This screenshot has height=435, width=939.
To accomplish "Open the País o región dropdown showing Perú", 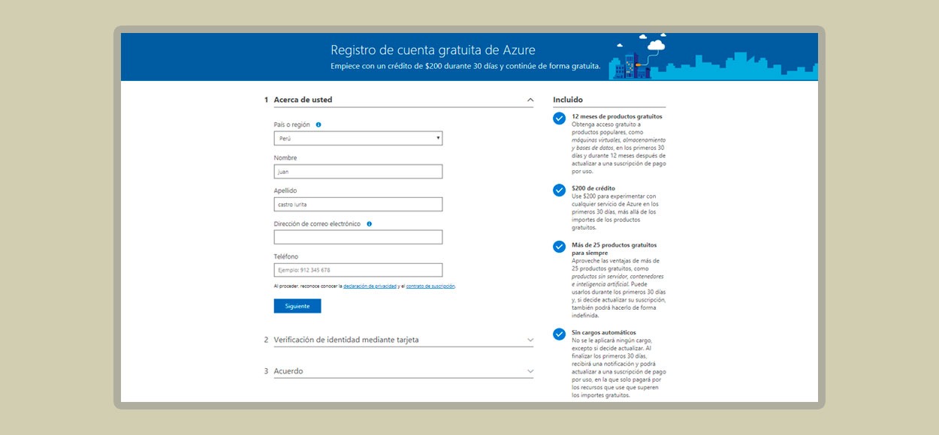I will point(358,138).
